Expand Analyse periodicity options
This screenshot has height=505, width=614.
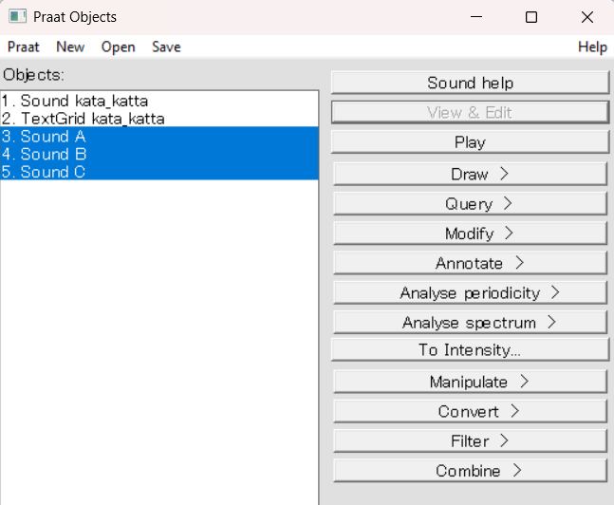click(x=471, y=292)
